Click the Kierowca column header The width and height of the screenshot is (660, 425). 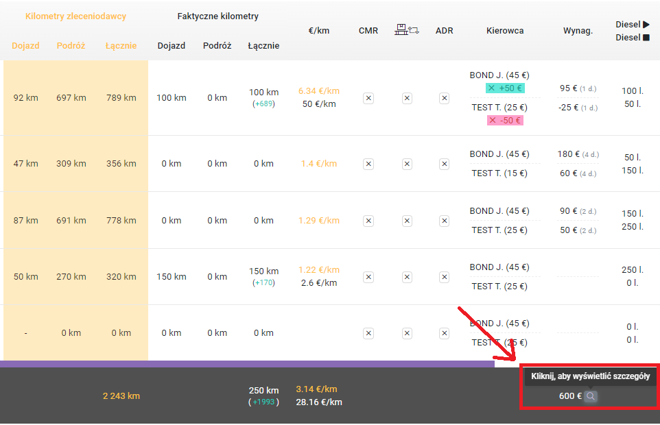[x=505, y=31]
